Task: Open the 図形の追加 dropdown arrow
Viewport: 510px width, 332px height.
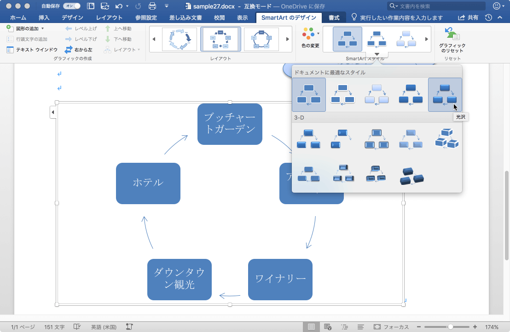Action: (43, 29)
